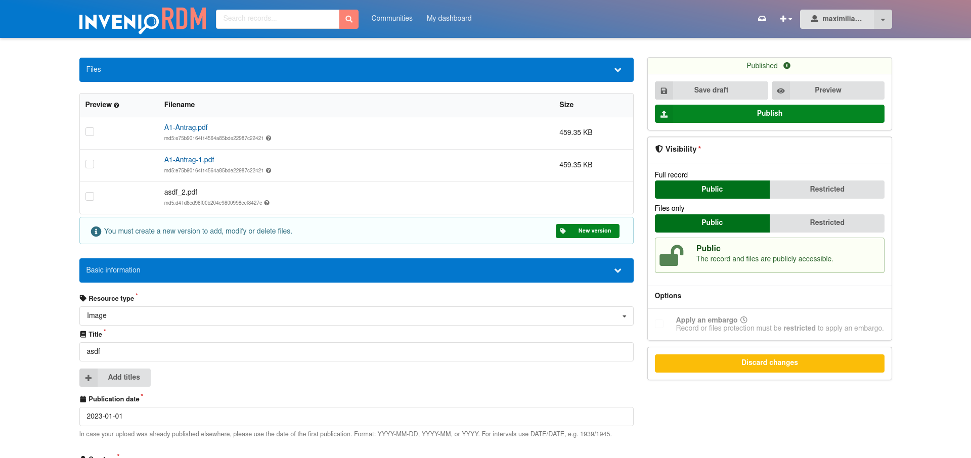Viewport: 971px width, 458px height.
Task: Collapse the Files section
Action: [x=617, y=69]
